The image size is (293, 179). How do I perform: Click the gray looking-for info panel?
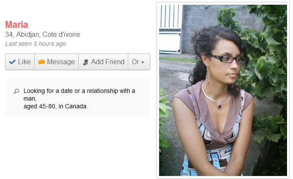coord(78,98)
